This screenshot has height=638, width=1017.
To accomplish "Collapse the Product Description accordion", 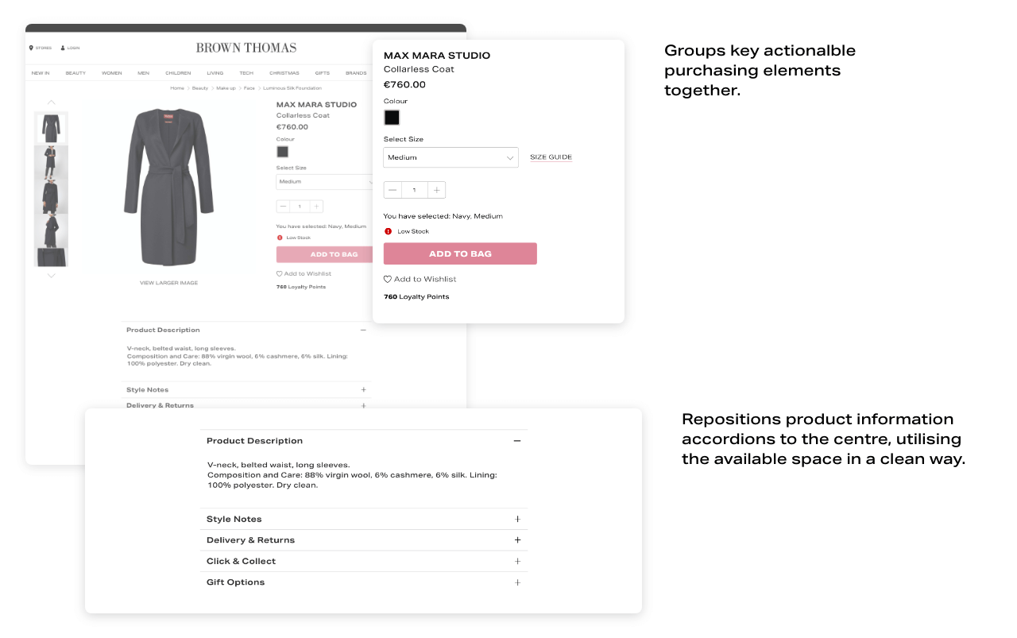I will [x=516, y=440].
